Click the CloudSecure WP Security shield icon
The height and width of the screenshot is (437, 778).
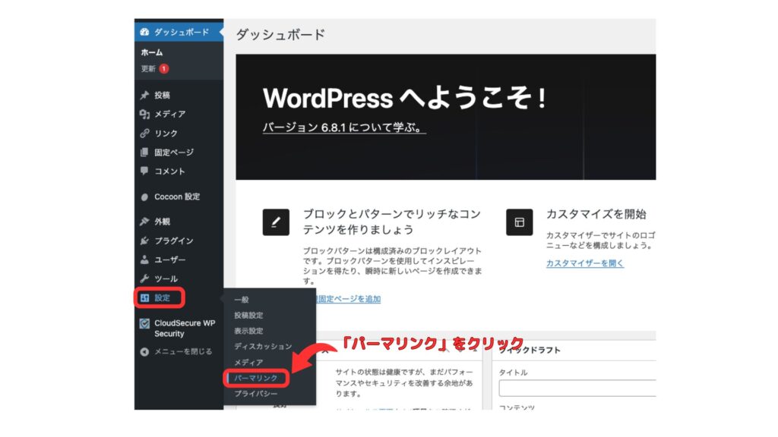[x=144, y=323]
